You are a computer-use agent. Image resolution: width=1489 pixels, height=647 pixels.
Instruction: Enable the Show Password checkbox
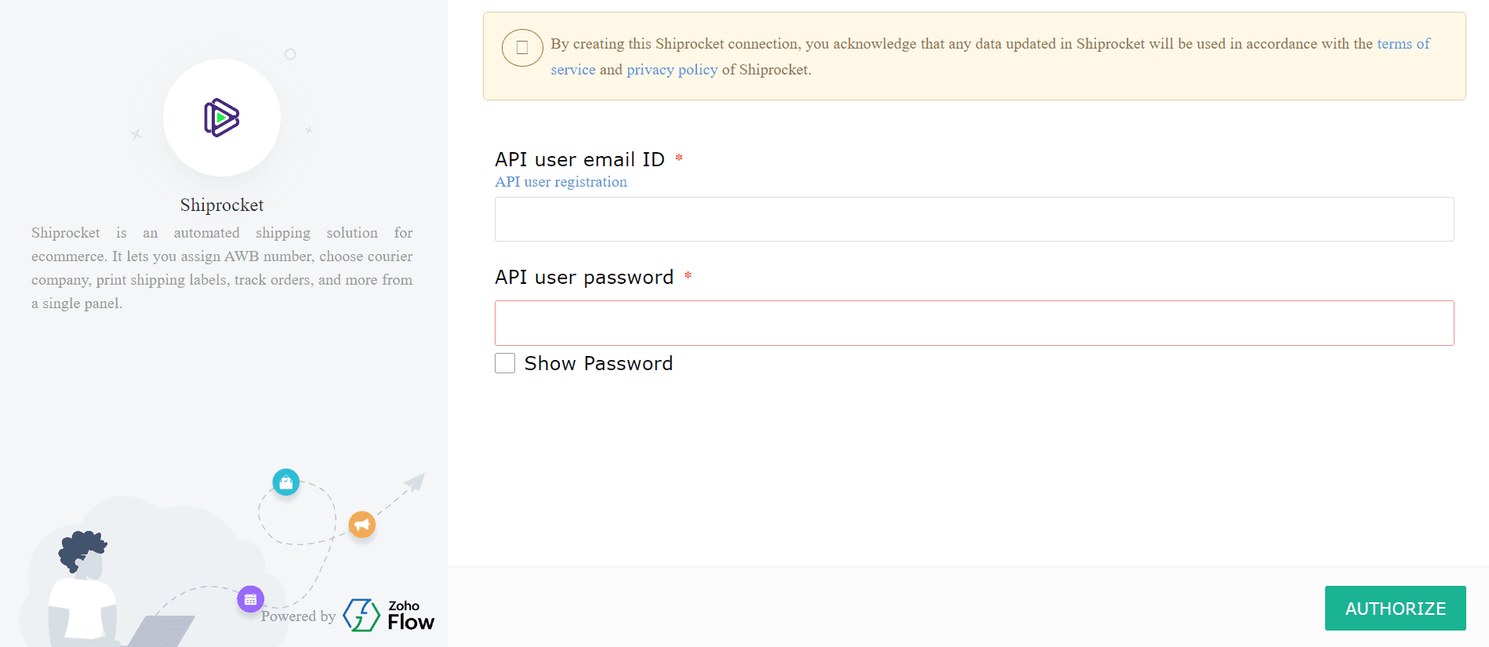505,363
